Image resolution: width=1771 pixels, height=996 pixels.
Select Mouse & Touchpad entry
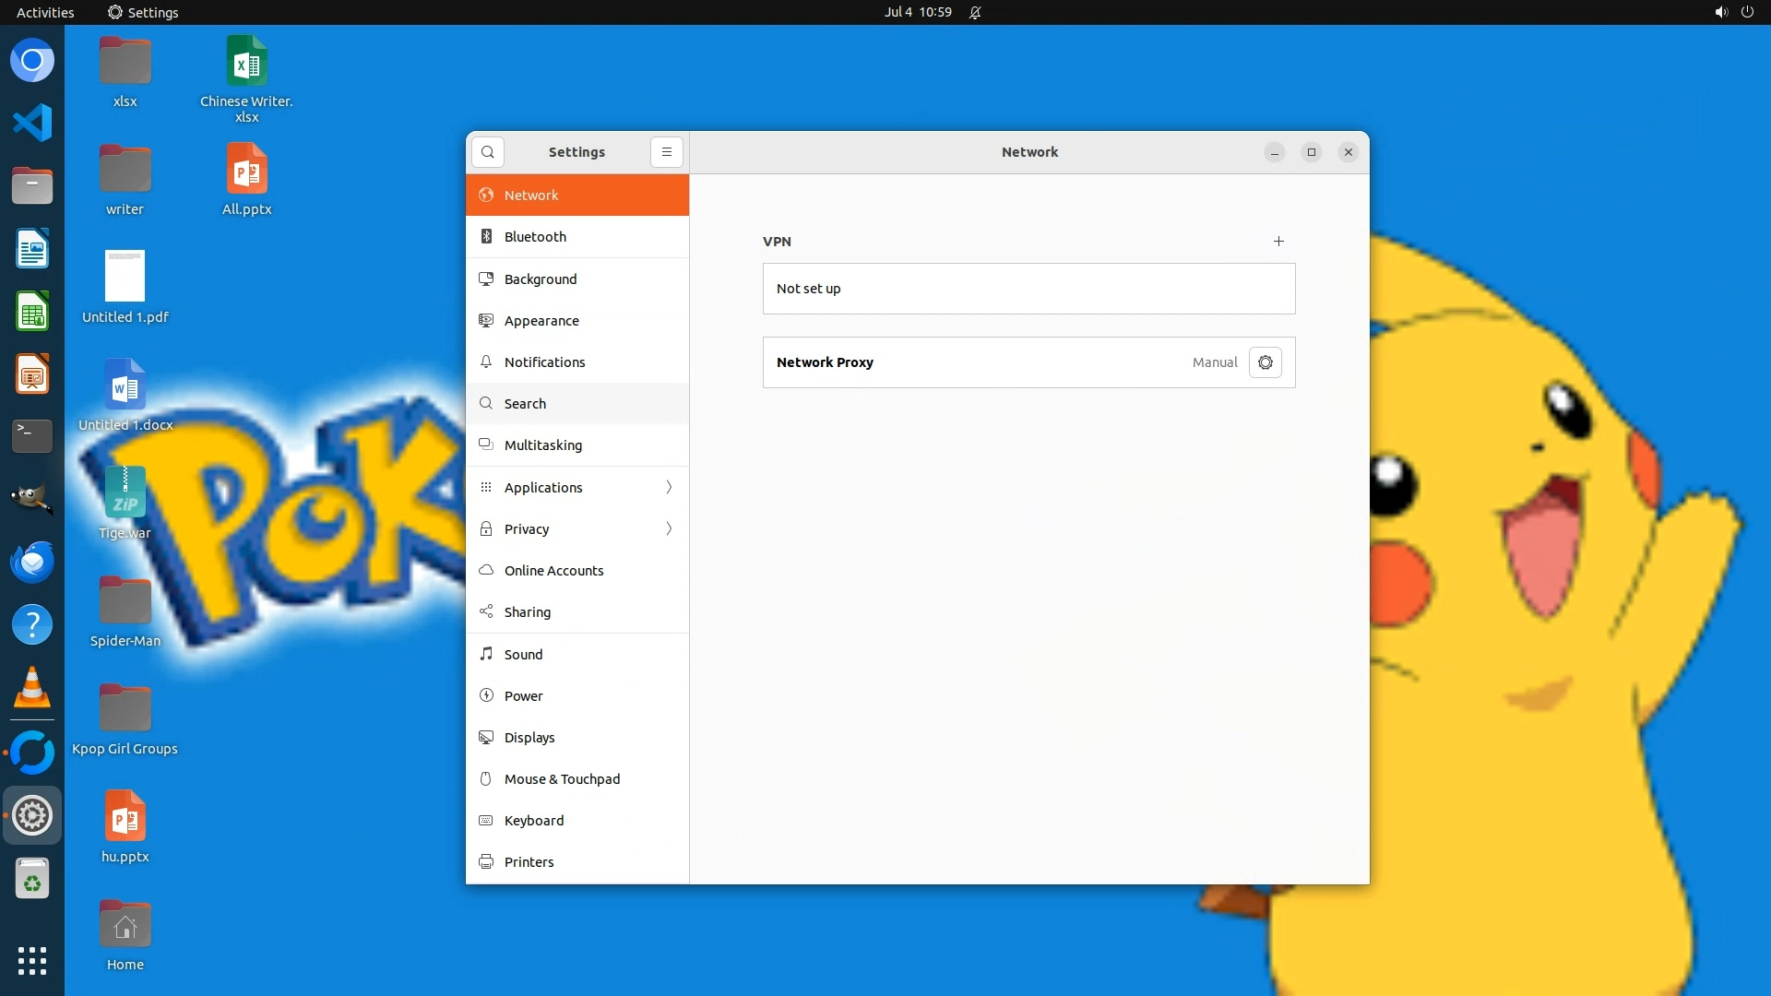tap(562, 779)
